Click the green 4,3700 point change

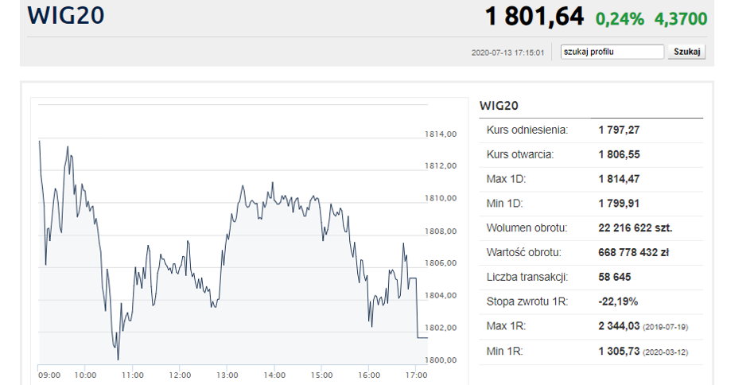[x=680, y=19]
